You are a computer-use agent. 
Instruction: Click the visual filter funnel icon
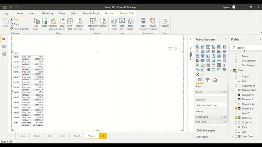(x=170, y=49)
